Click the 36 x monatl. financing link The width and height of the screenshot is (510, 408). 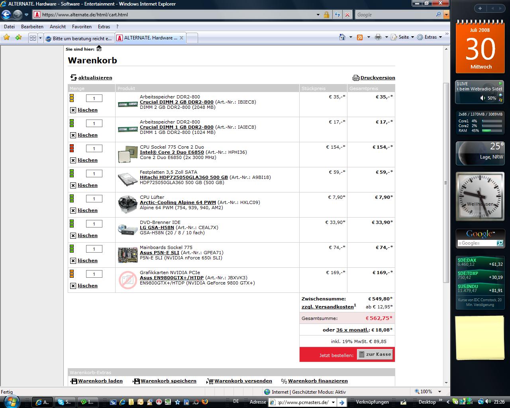pyautogui.click(x=353, y=330)
